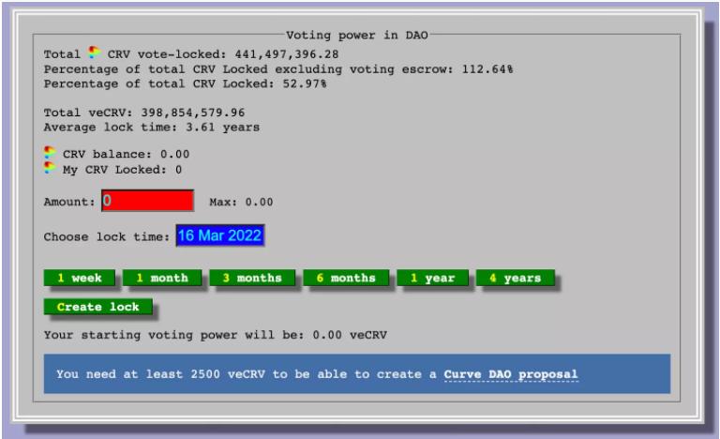Focus the red Amount input field
The width and height of the screenshot is (720, 439).
(146, 201)
